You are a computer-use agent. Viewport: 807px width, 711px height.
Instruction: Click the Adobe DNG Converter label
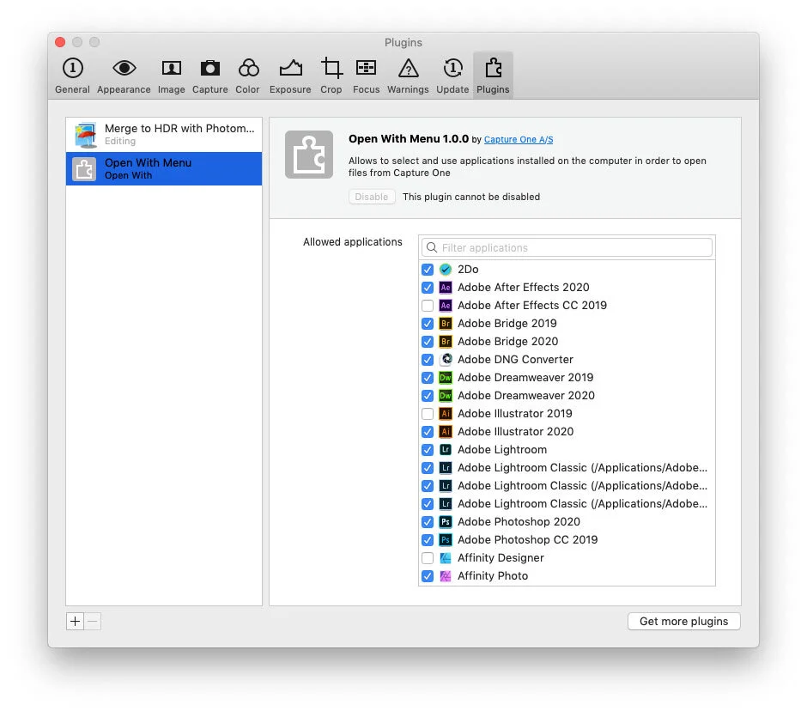pos(515,359)
